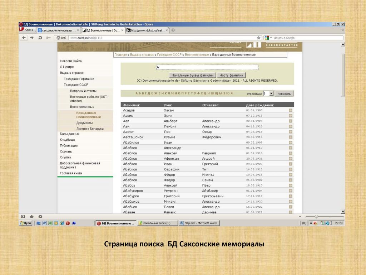
Task: Open the 'Главная' breadcrumb link
Action: [x=120, y=55]
